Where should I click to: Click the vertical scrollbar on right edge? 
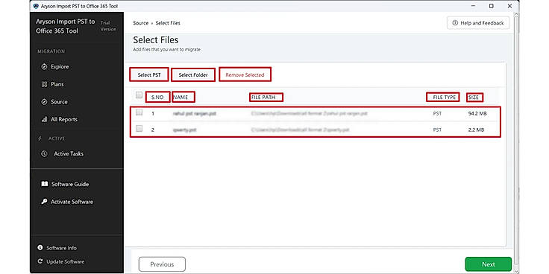[517, 140]
